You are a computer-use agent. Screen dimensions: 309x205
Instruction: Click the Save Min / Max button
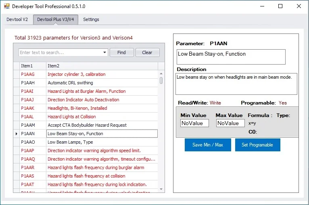pos(208,145)
